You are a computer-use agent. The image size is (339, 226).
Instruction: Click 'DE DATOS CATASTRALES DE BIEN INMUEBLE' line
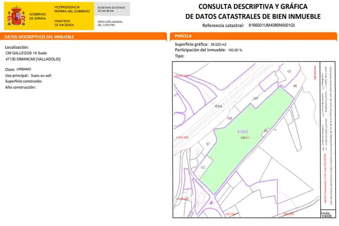[x=253, y=16]
